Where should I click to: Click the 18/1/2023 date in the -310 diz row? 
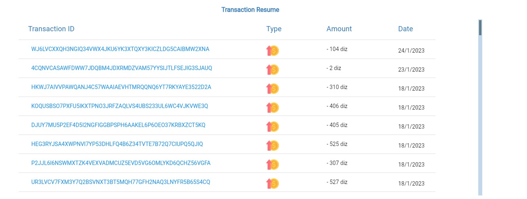[411, 89]
